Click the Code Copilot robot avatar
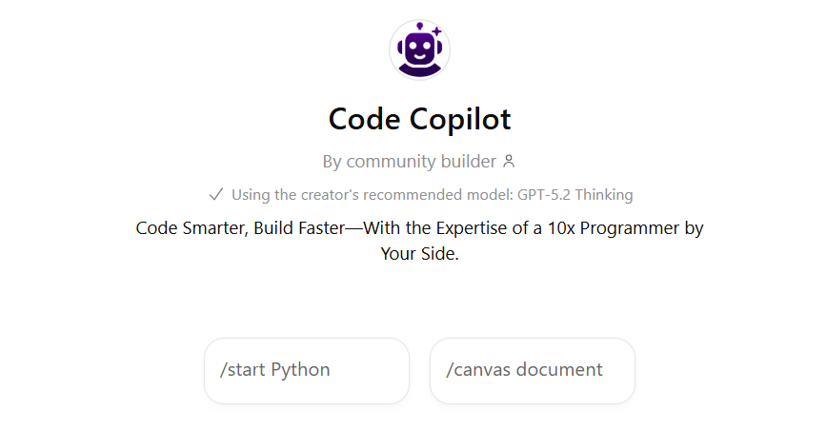Image resolution: width=826 pixels, height=430 pixels. [419, 49]
